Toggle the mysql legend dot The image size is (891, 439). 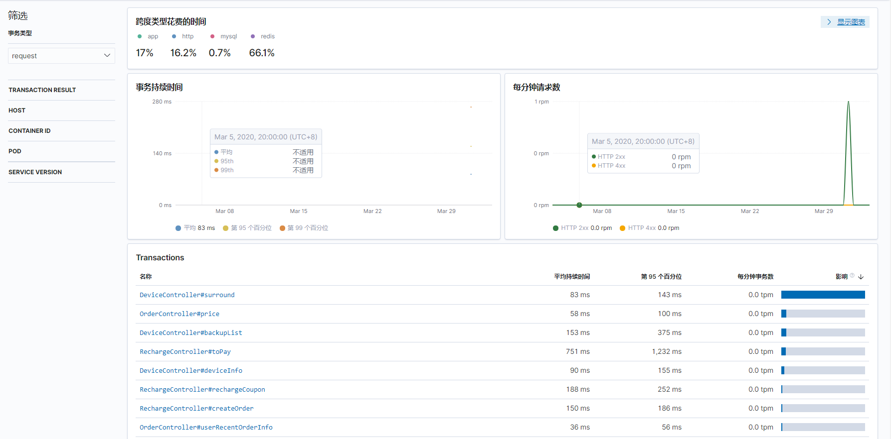212,36
